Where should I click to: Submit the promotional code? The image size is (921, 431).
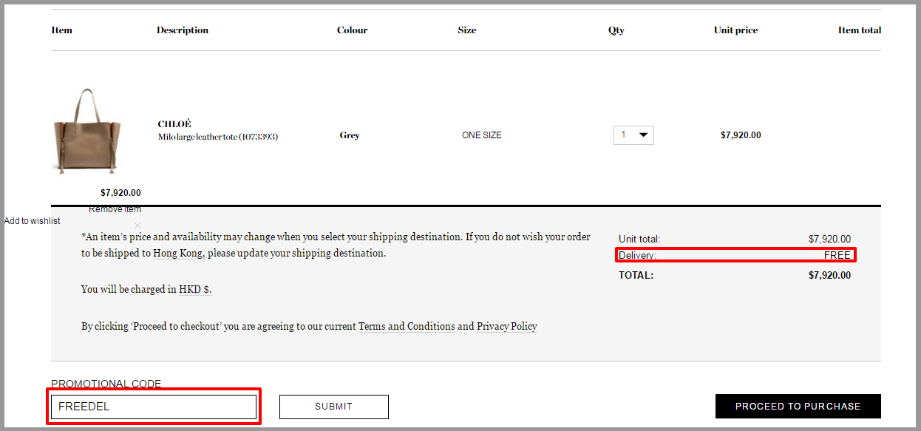pyautogui.click(x=333, y=407)
